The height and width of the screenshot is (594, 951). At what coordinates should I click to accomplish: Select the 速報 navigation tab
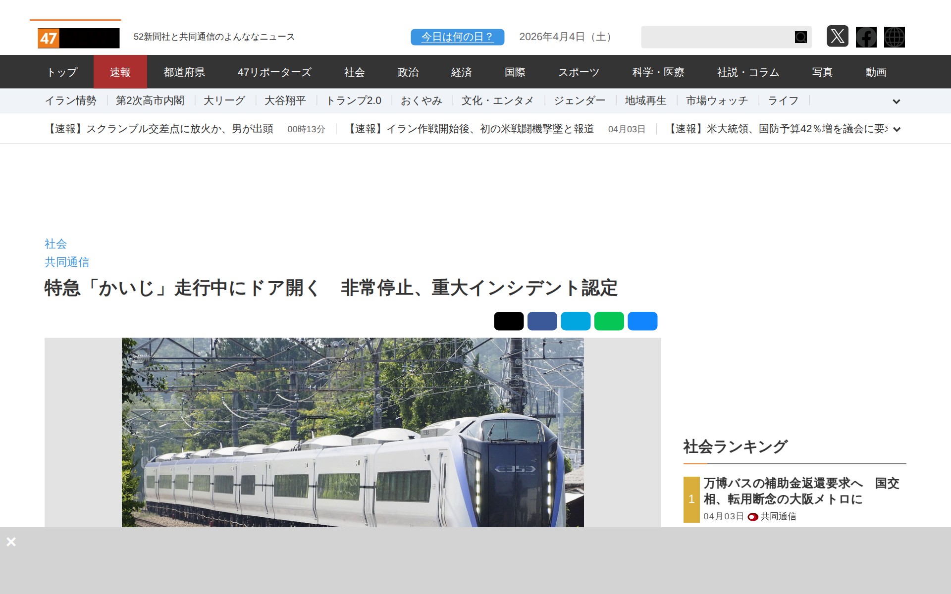click(x=120, y=72)
